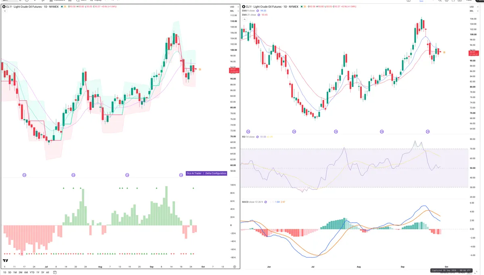Viewport: 484px width, 275px height.
Task: Click the September event marker on the right chart
Action: point(428,131)
